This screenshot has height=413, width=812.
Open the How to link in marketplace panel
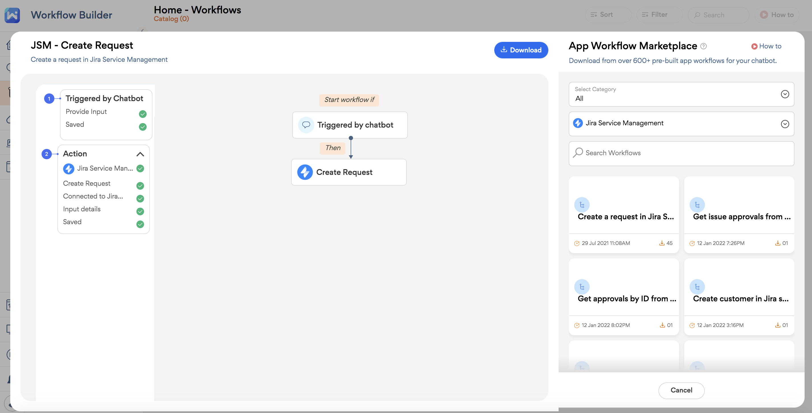766,46
